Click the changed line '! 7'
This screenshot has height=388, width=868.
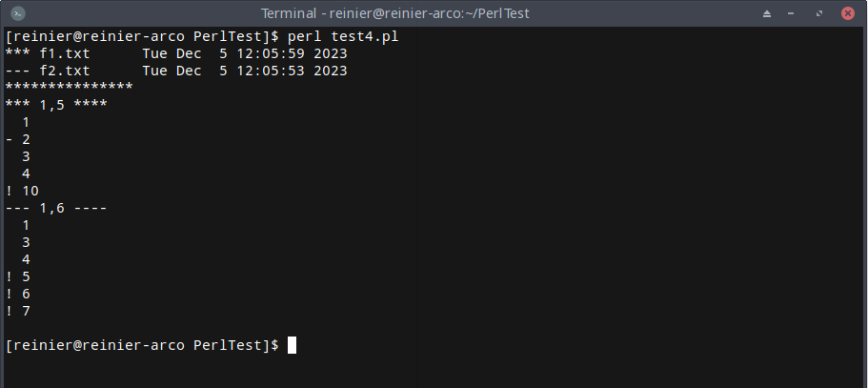click(x=18, y=311)
